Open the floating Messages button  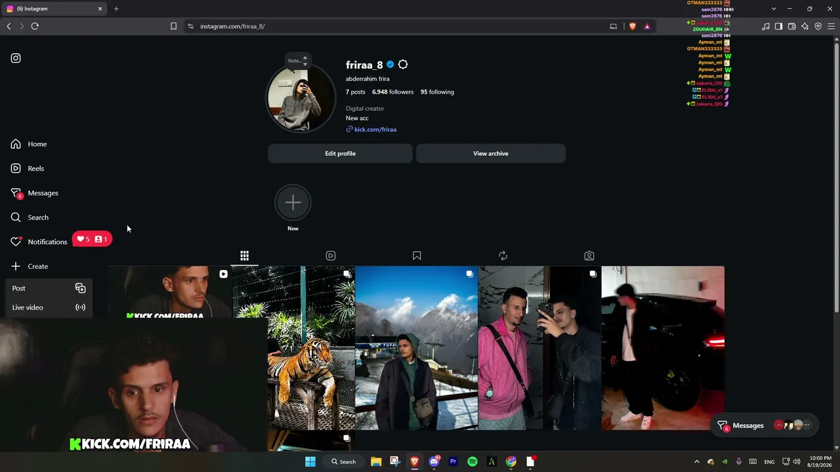[x=765, y=425]
